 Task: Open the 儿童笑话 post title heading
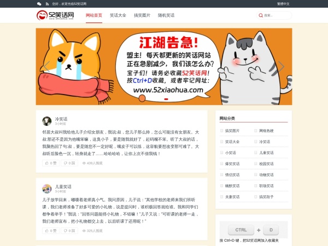pos(63,186)
